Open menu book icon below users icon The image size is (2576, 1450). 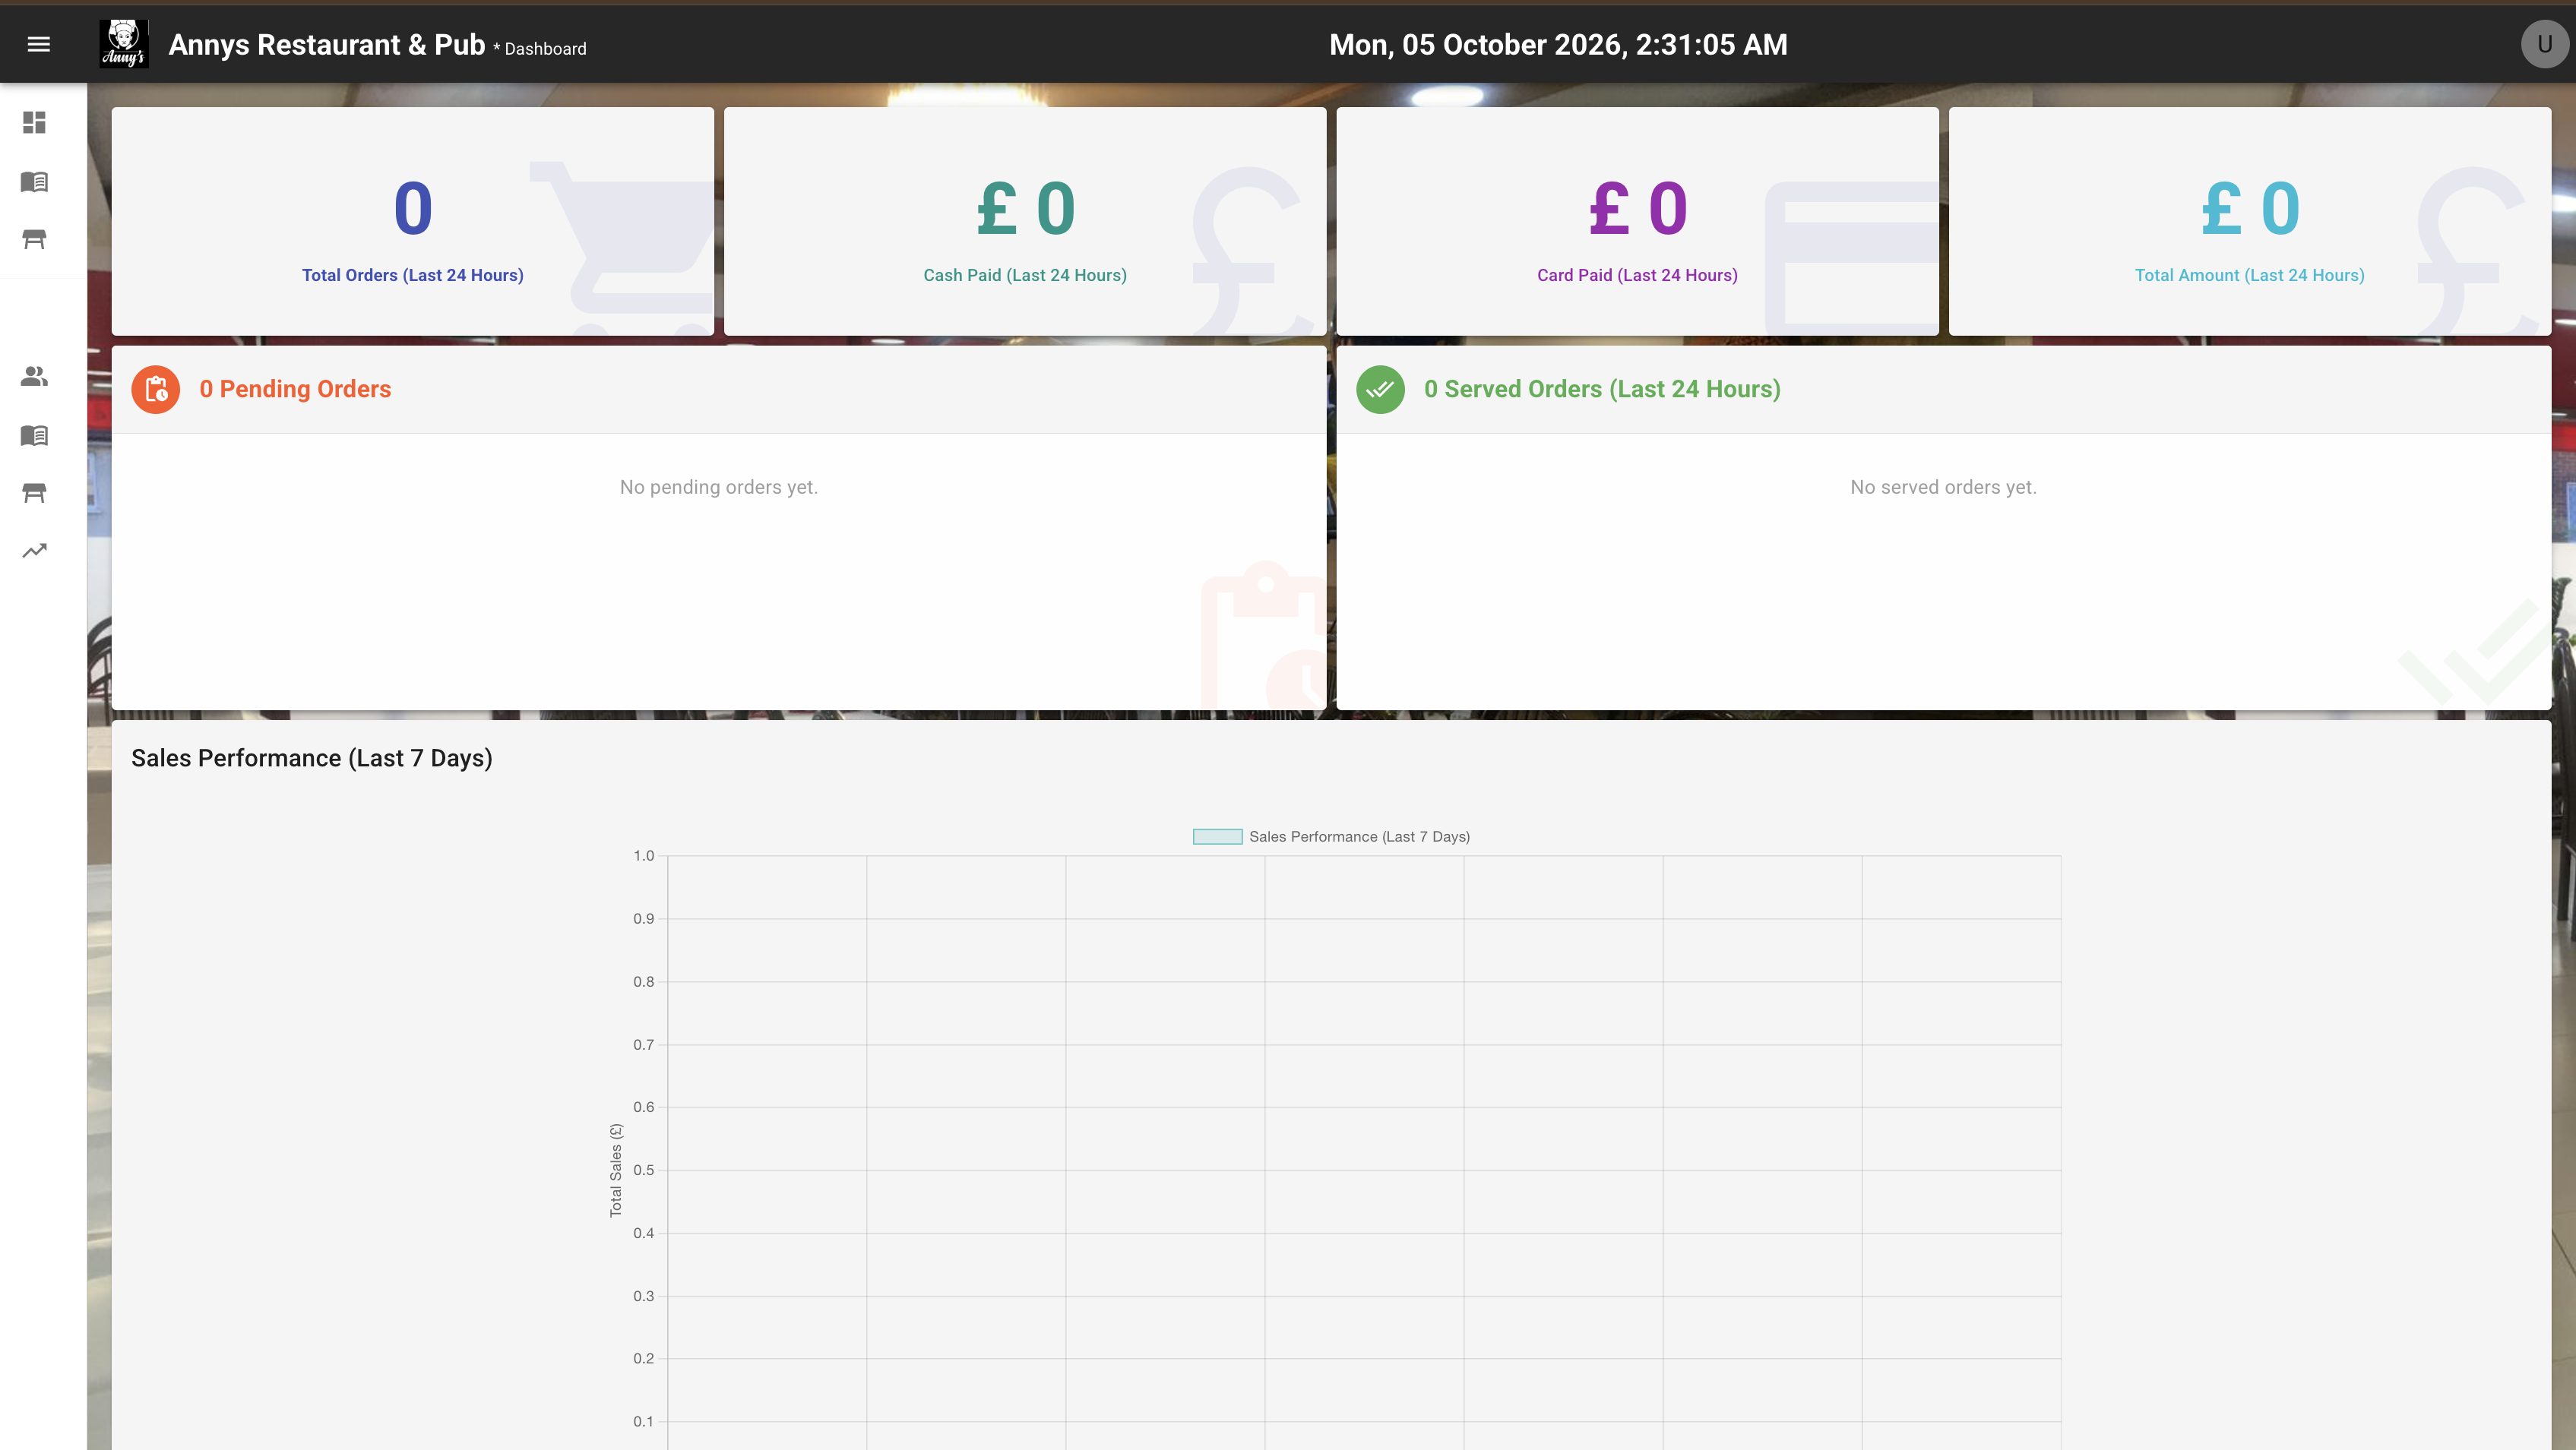[x=34, y=434]
